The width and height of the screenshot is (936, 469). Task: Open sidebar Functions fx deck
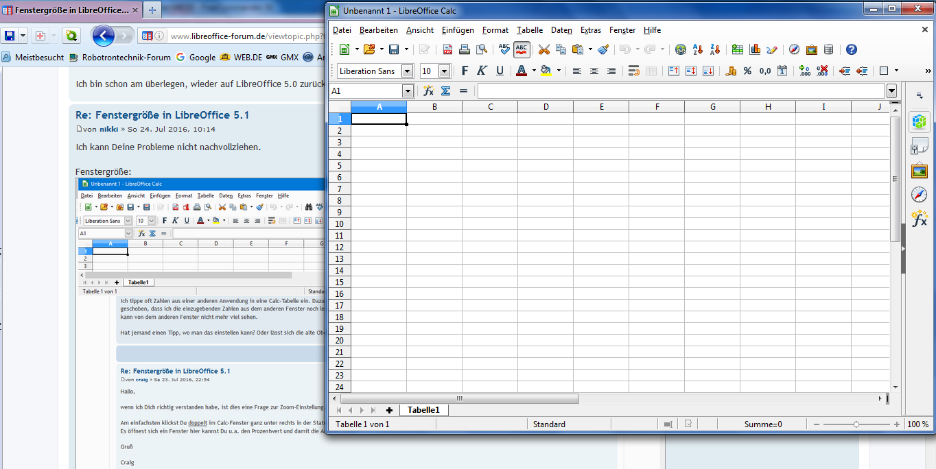(920, 219)
